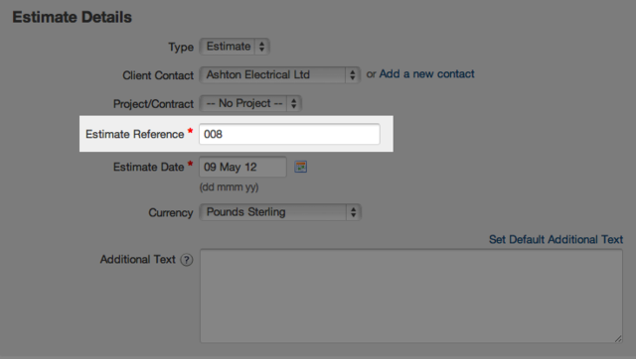
Task: Click Set Default Additional Text link
Action: 556,240
